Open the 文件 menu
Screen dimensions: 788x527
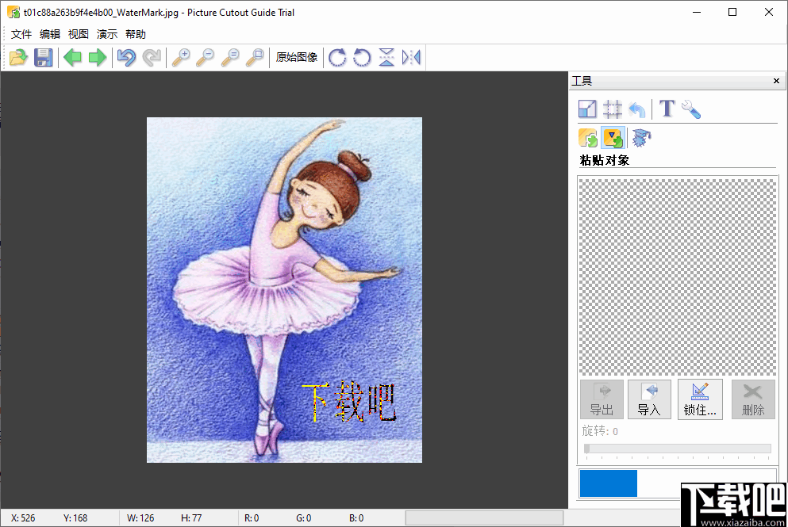[x=21, y=34]
